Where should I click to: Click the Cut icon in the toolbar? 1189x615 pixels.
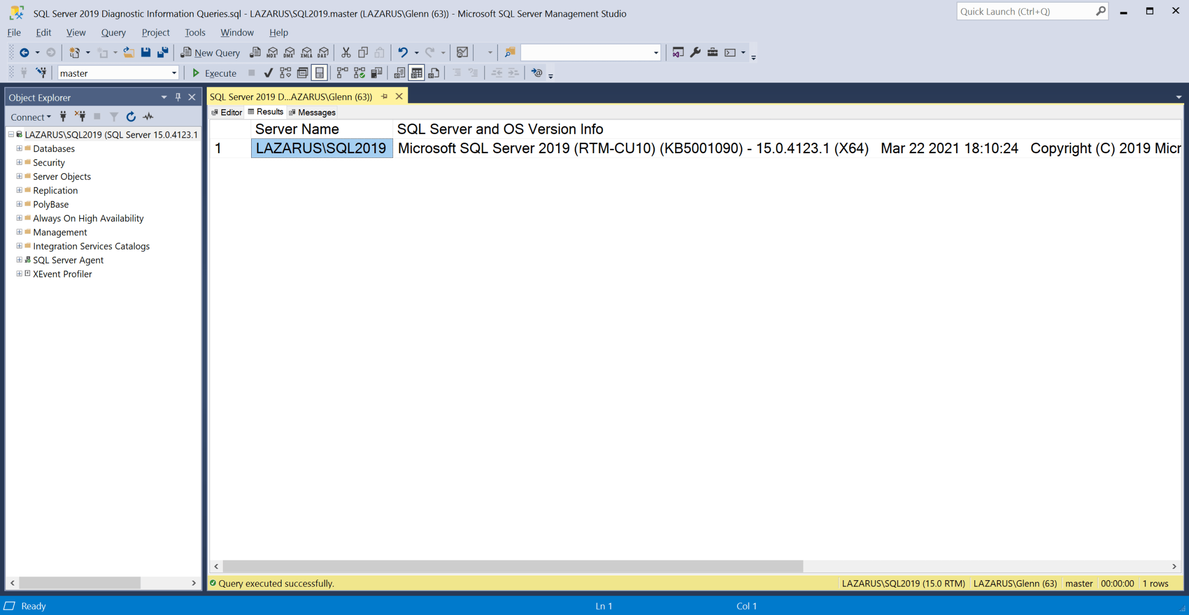tap(345, 52)
